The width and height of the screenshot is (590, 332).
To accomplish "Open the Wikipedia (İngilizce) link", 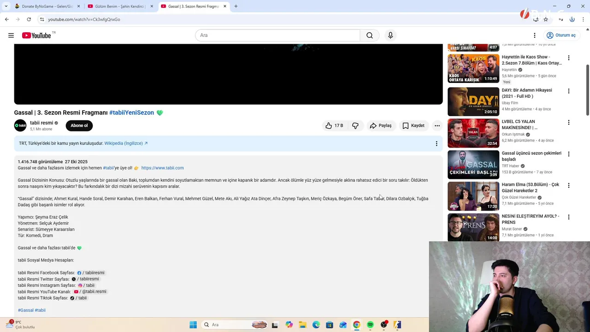I will (x=126, y=143).
